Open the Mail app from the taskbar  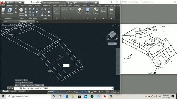tap(86, 97)
